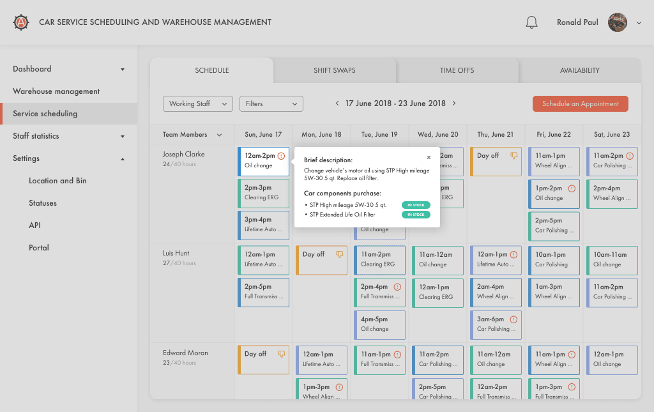Close the brief description popup

429,158
